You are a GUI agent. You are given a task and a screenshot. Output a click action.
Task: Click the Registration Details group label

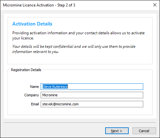pos(26,70)
